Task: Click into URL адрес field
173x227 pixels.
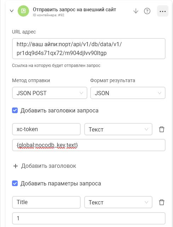Action: point(89,49)
